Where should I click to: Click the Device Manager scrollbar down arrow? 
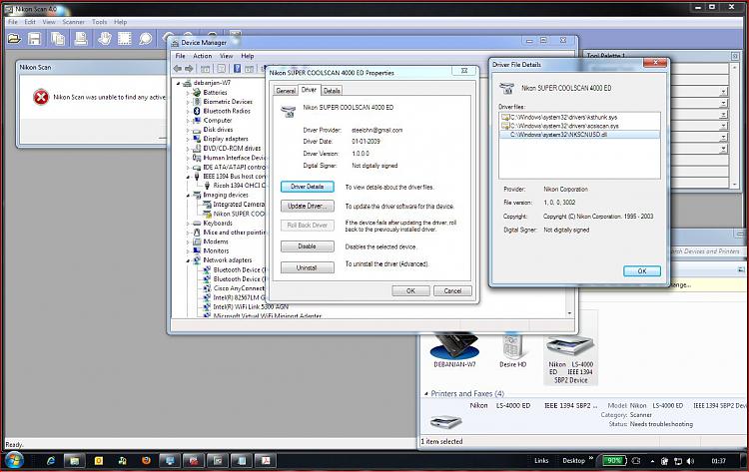(x=569, y=313)
